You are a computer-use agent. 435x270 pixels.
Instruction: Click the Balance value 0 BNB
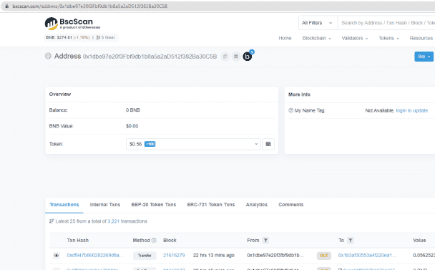pos(133,110)
